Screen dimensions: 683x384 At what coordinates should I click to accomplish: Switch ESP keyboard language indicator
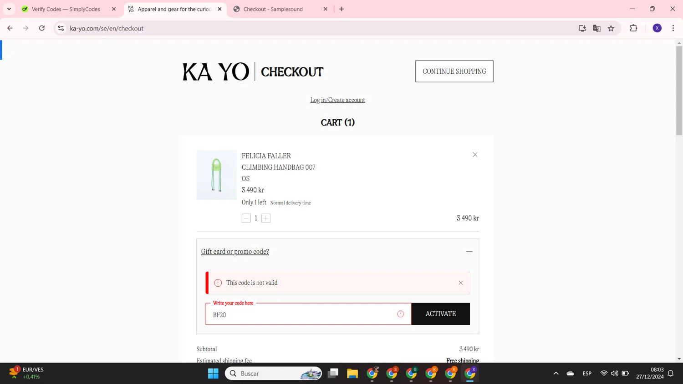point(587,374)
